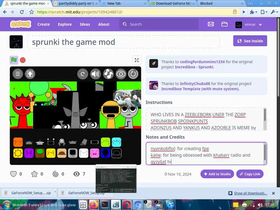Viewport: 280px width, 210px height.
Task: Edit the project title field
Action: pos(124,42)
